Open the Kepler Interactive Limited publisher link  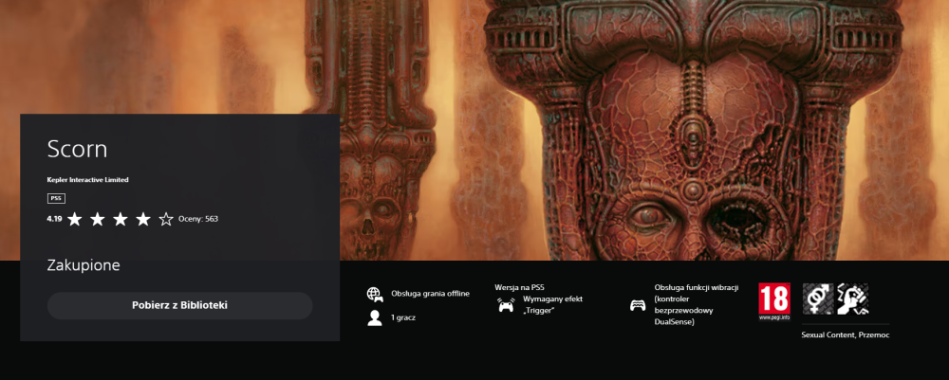(87, 179)
